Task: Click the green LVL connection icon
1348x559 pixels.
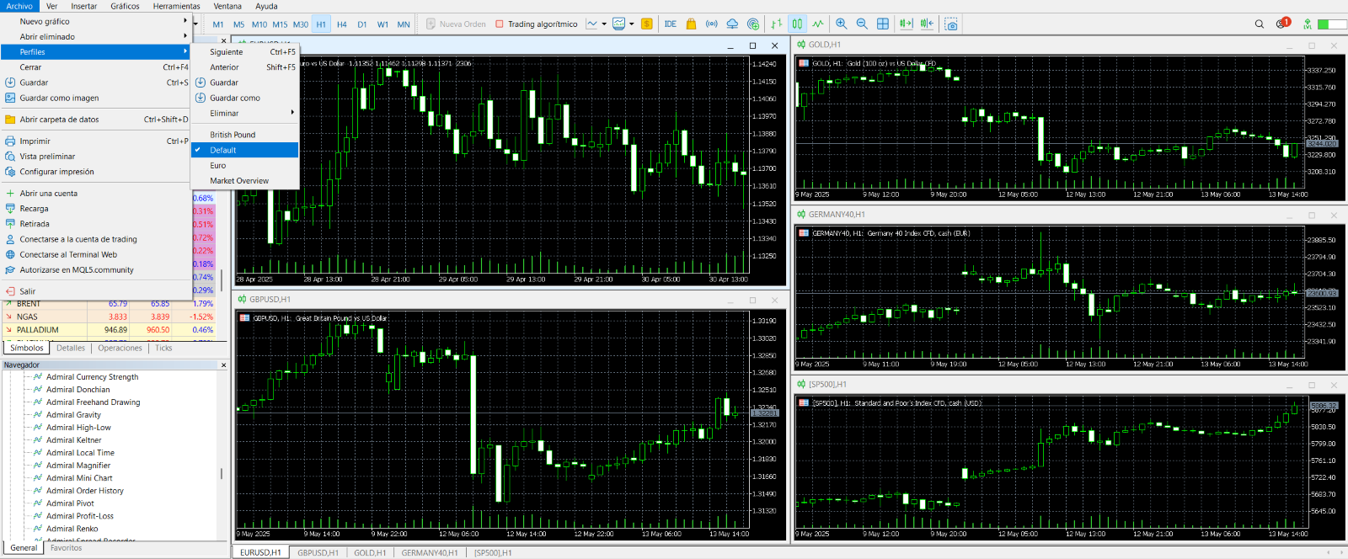Action: [1308, 24]
